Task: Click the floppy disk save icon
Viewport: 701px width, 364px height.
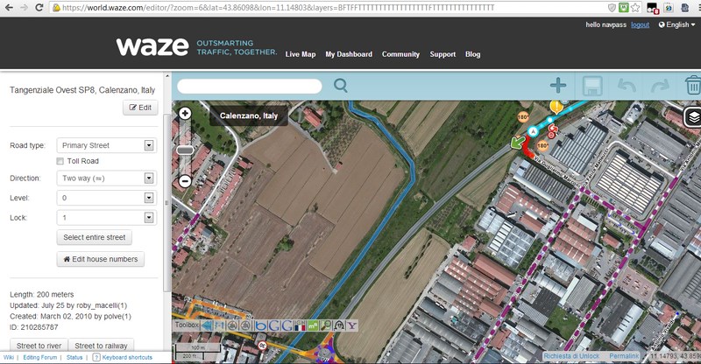Action: [592, 86]
